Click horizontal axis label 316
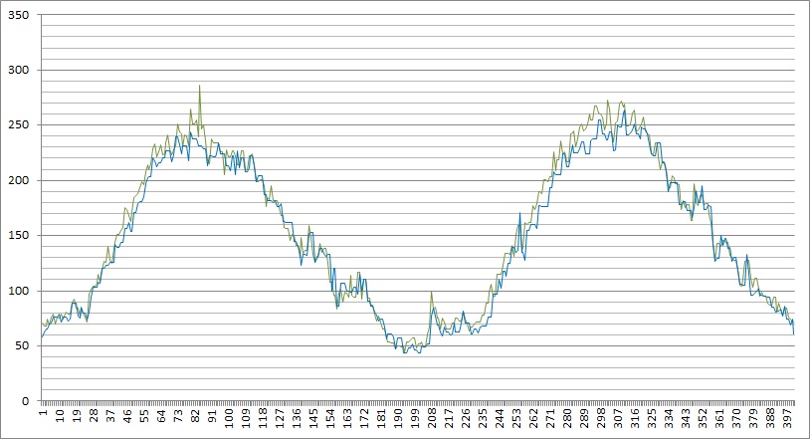 click(x=635, y=419)
